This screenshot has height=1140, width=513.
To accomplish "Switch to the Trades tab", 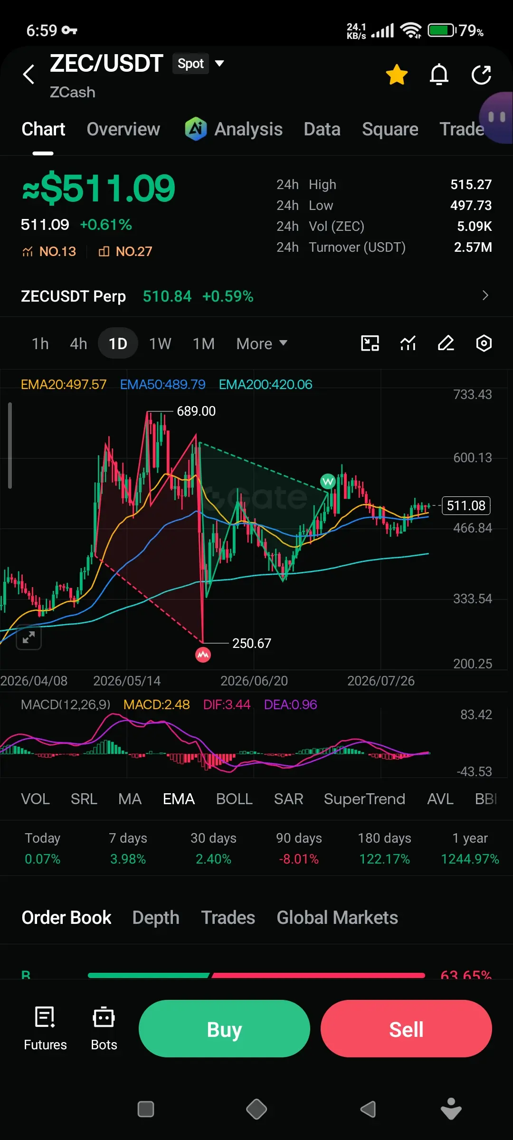I will click(x=228, y=918).
